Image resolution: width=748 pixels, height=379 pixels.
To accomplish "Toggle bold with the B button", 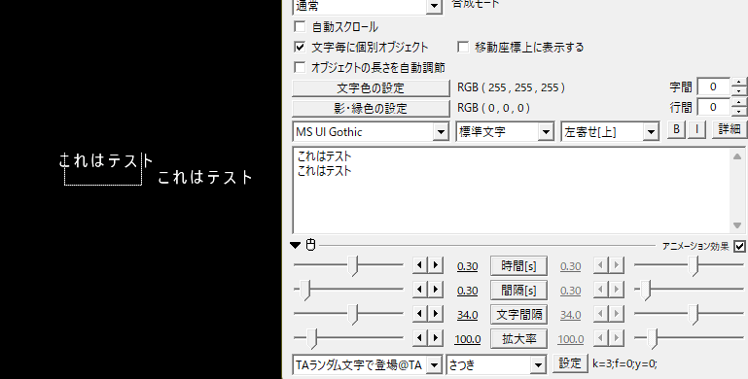I will pos(676,129).
